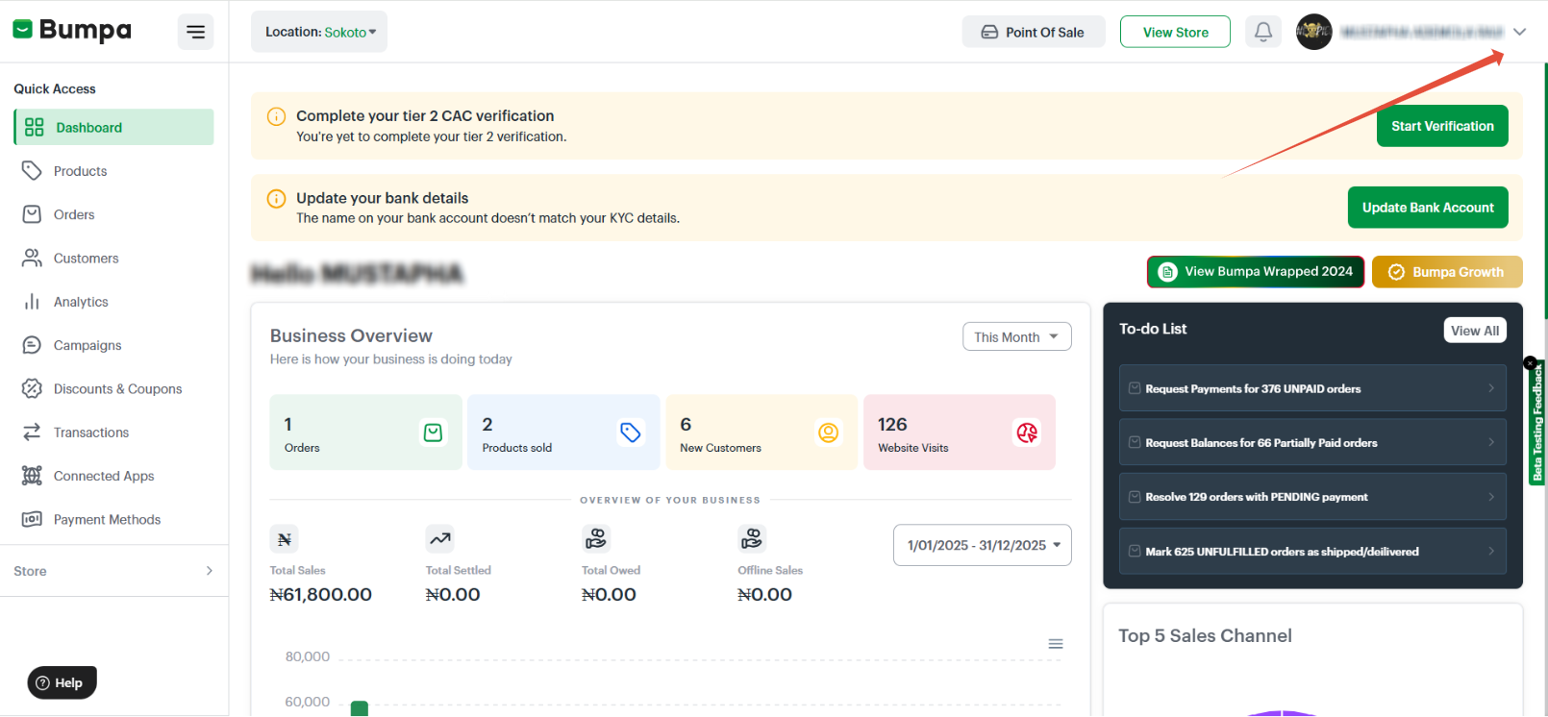Open Connected Apps label in sidebar
This screenshot has height=717, width=1548.
click(104, 476)
